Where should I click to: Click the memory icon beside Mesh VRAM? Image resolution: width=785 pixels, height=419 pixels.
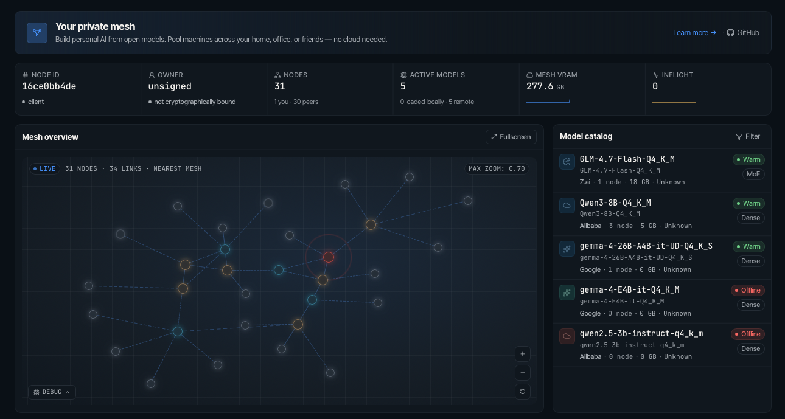coord(529,75)
